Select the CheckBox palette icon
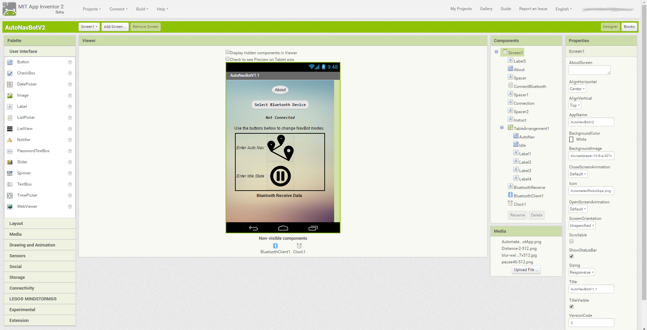This screenshot has width=647, height=330. pyautogui.click(x=10, y=73)
